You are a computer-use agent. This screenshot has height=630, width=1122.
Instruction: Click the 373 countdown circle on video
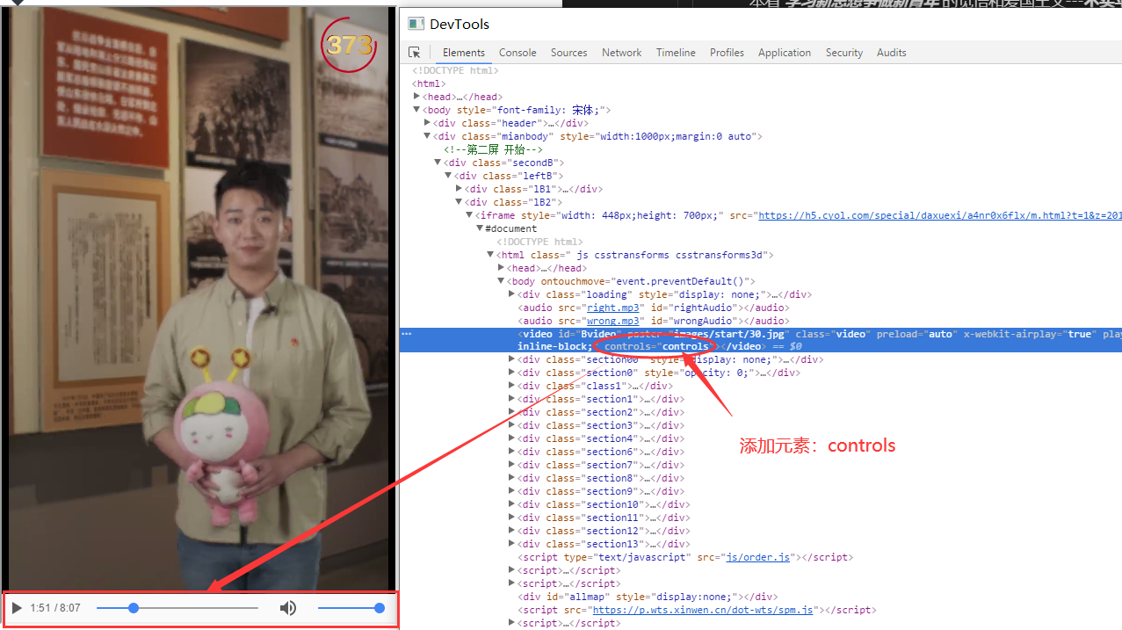[x=350, y=44]
